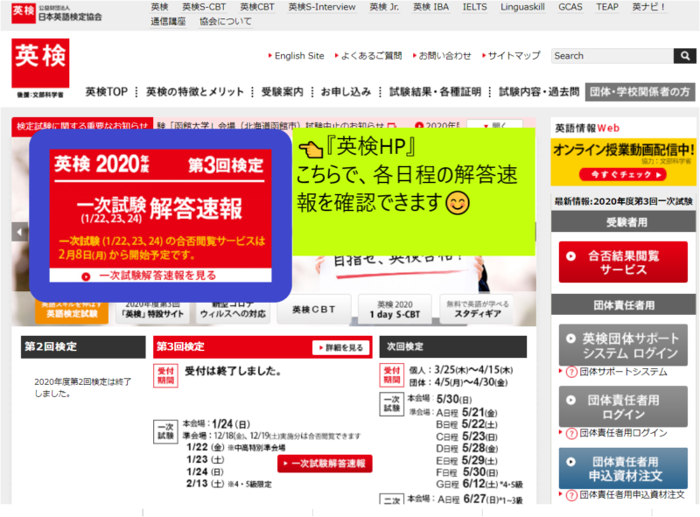
Task: Expand the notice bar with 開く
Action: coord(494,123)
